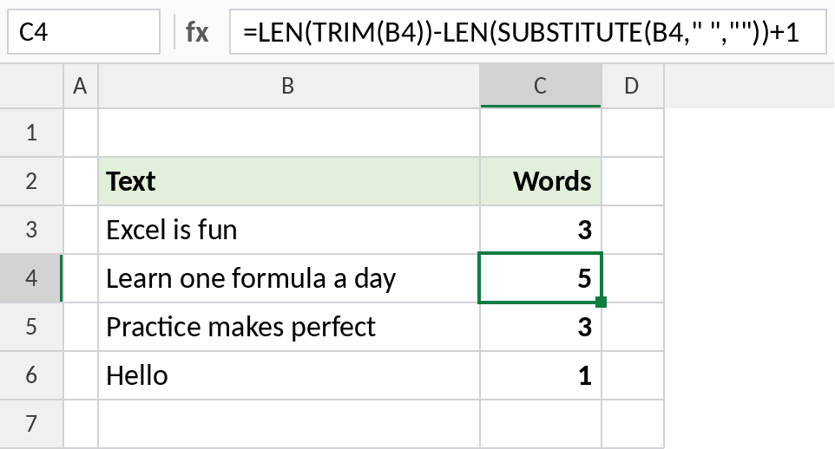Image resolution: width=835 pixels, height=449 pixels.
Task: Select row 5 header
Action: (31, 327)
